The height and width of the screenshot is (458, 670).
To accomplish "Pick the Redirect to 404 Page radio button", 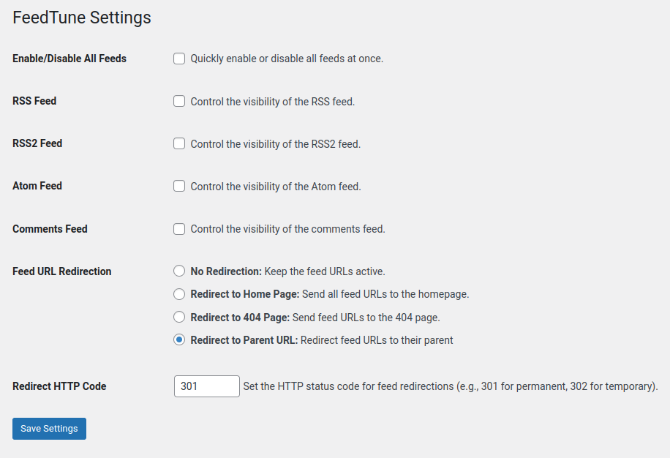I will click(x=179, y=317).
